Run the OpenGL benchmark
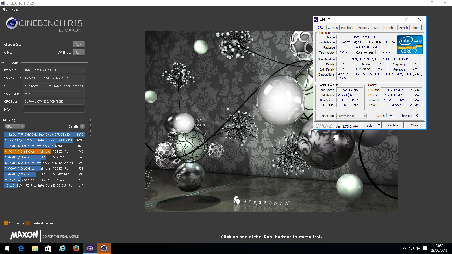 coord(79,45)
